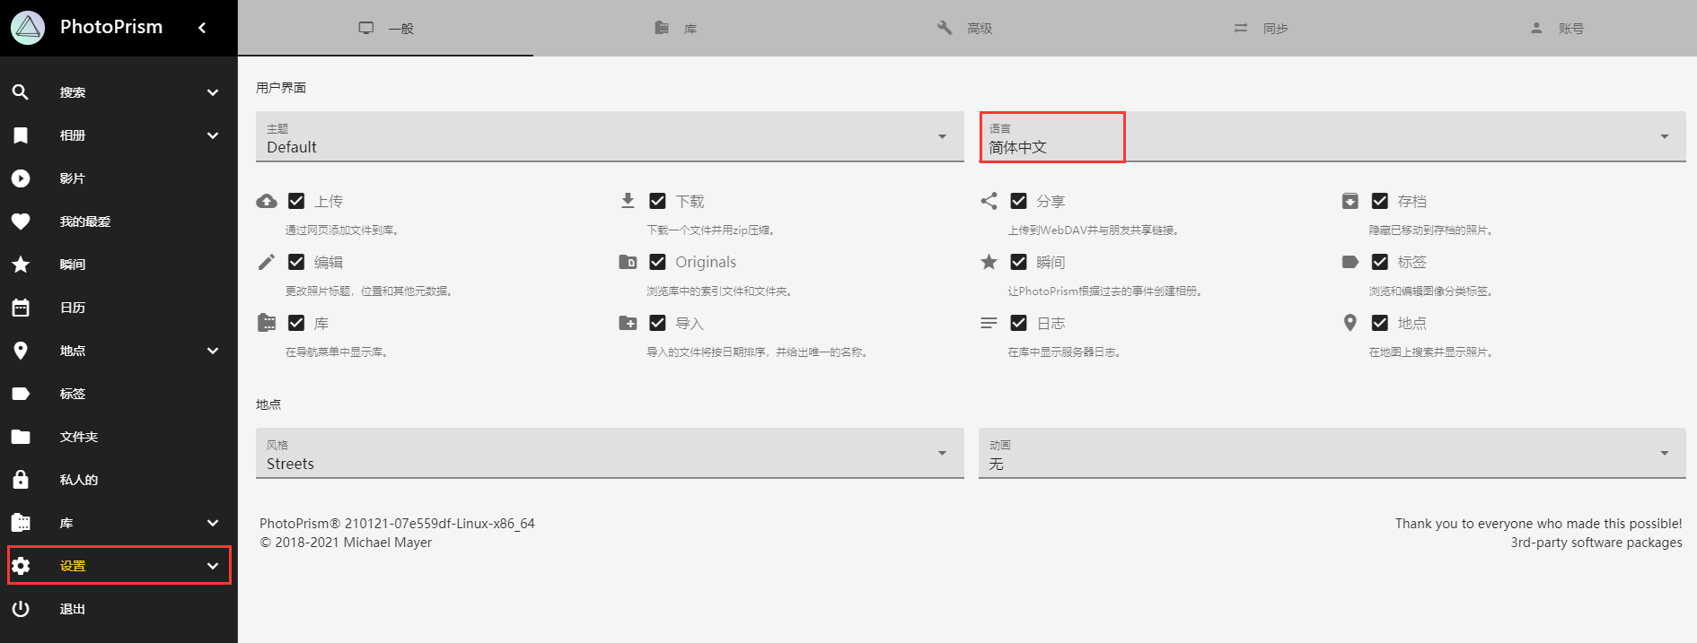
Task: Toggle the 日志 logs checkbox
Action: click(1018, 323)
